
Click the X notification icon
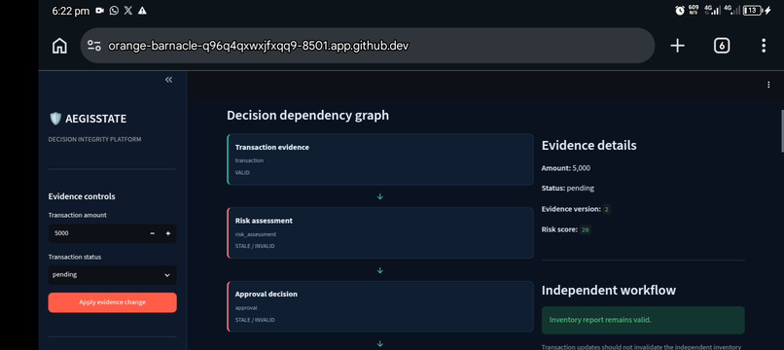[128, 11]
